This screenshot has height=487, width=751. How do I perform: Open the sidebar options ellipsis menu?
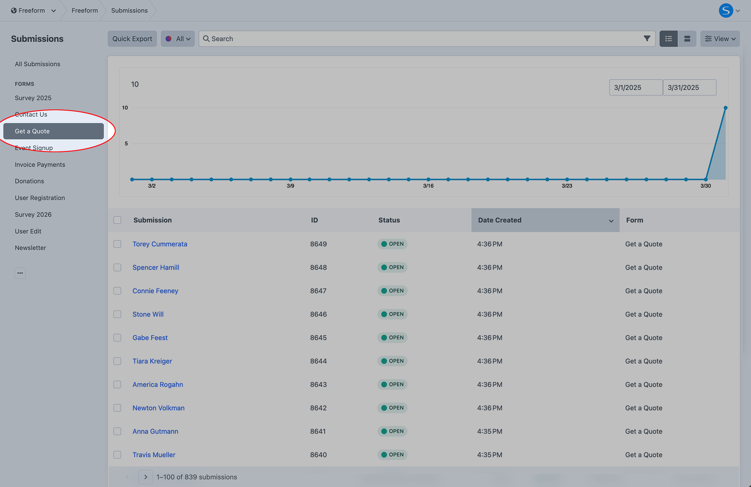(x=20, y=273)
